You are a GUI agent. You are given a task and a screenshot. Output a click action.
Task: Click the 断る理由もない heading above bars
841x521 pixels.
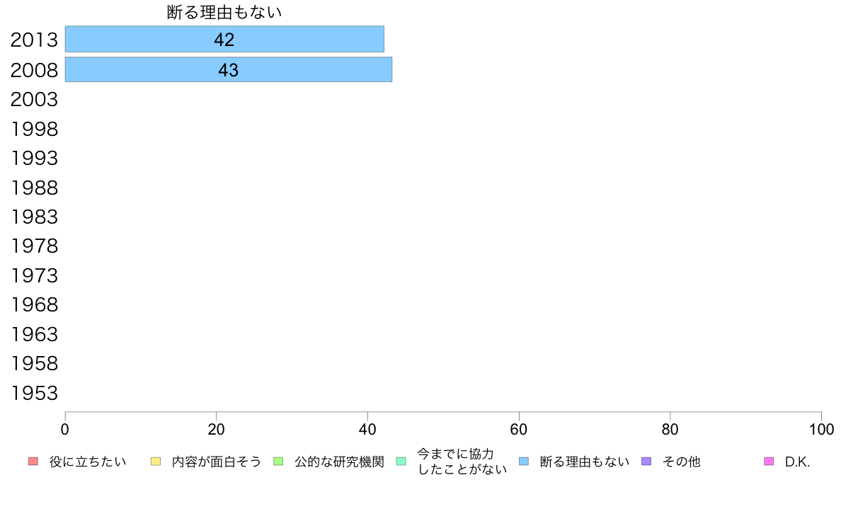224,12
